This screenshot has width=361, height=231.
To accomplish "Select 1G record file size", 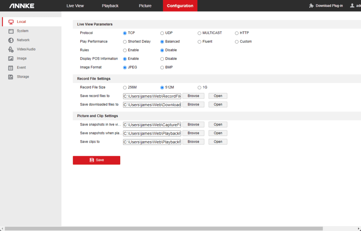I will [x=200, y=88].
